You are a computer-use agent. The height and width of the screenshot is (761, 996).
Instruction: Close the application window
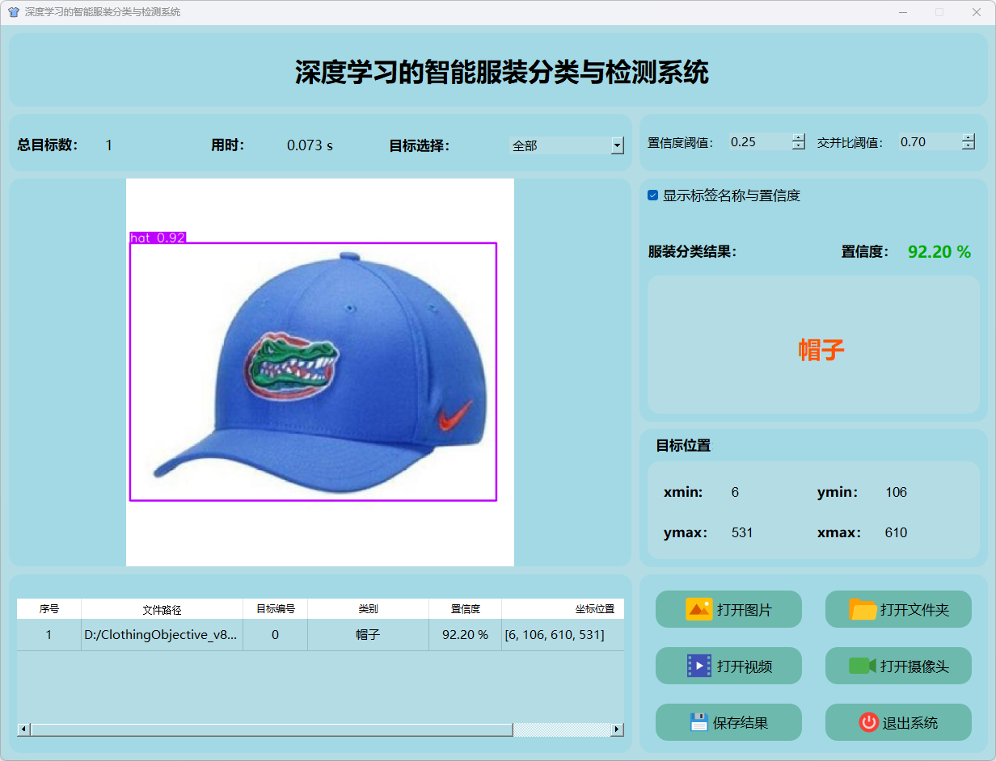(x=977, y=12)
